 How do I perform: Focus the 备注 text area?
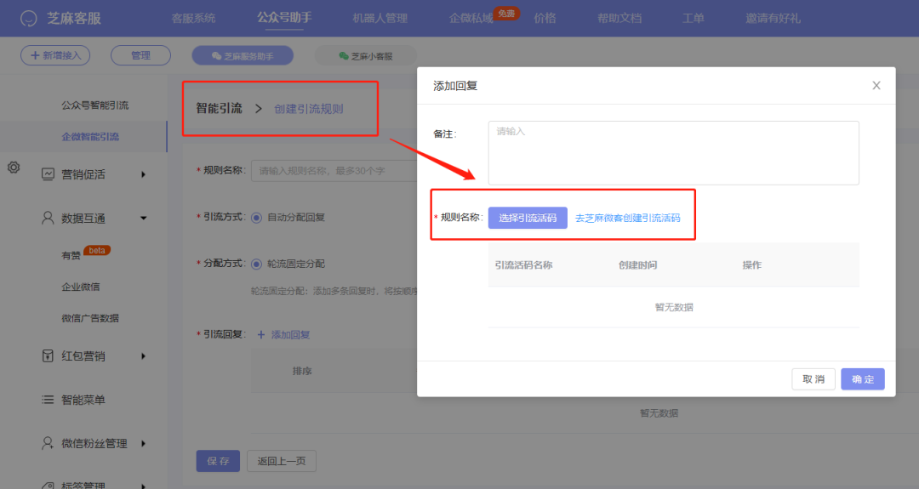pyautogui.click(x=673, y=153)
